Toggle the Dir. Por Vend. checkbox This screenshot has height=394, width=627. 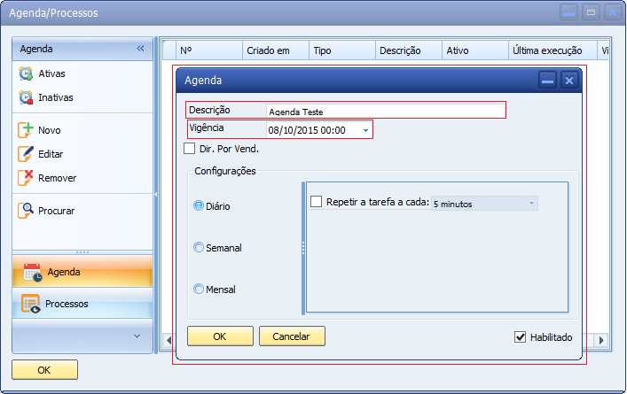point(189,149)
